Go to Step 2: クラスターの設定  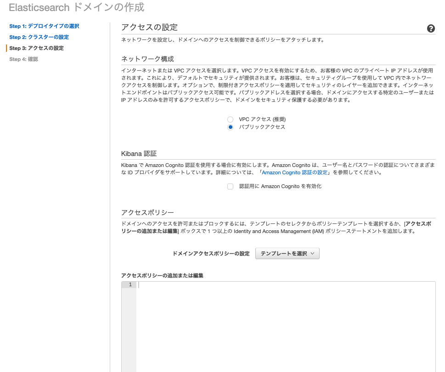[x=39, y=37]
